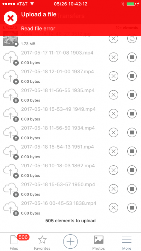Screen dimensions: 141x251
Task: Cancel upload of 1838.mp4
Action: [114, 208]
